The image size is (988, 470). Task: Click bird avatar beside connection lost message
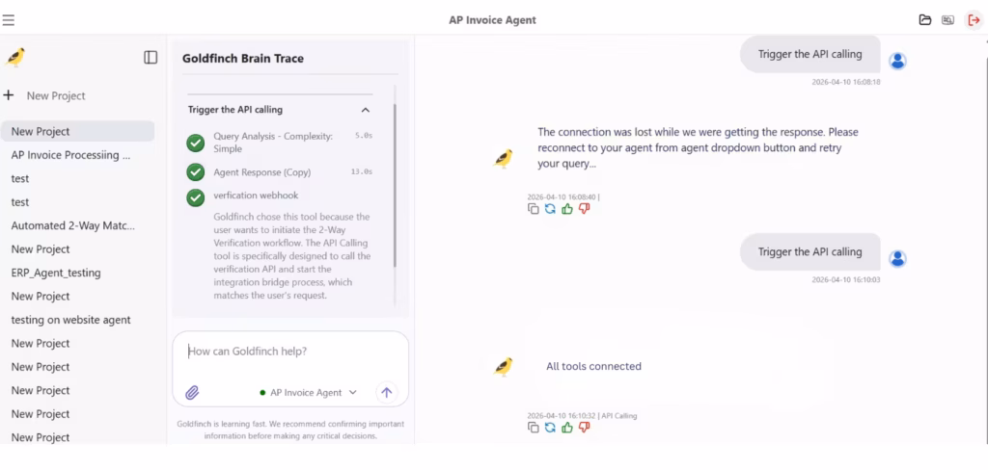point(503,159)
